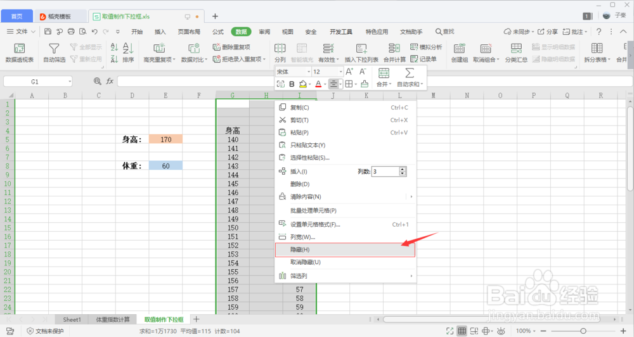Choose 隐藏(H) from context menu
Image resolution: width=634 pixels, height=337 pixels.
point(345,250)
